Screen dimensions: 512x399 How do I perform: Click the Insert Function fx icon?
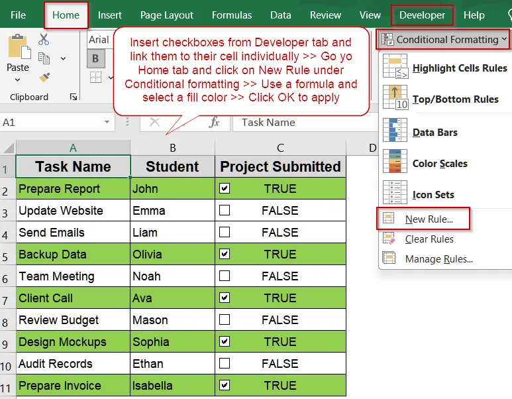[x=214, y=123]
